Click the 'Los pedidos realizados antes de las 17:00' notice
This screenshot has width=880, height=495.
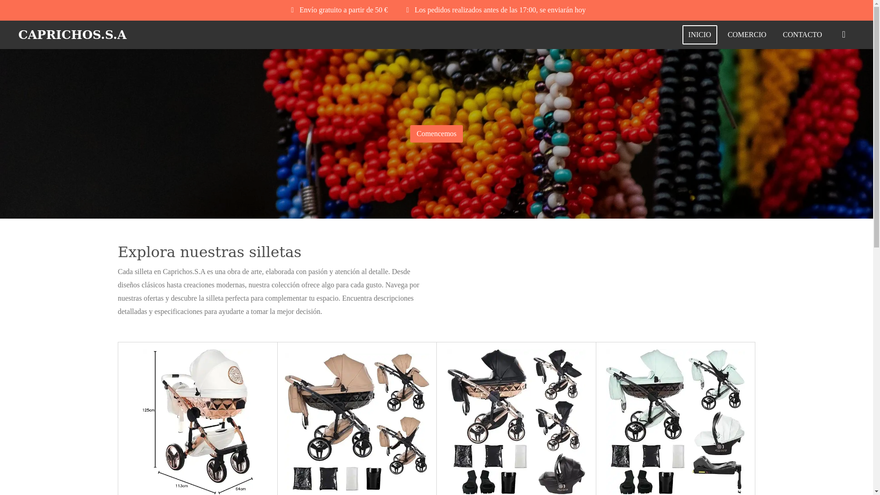(500, 10)
